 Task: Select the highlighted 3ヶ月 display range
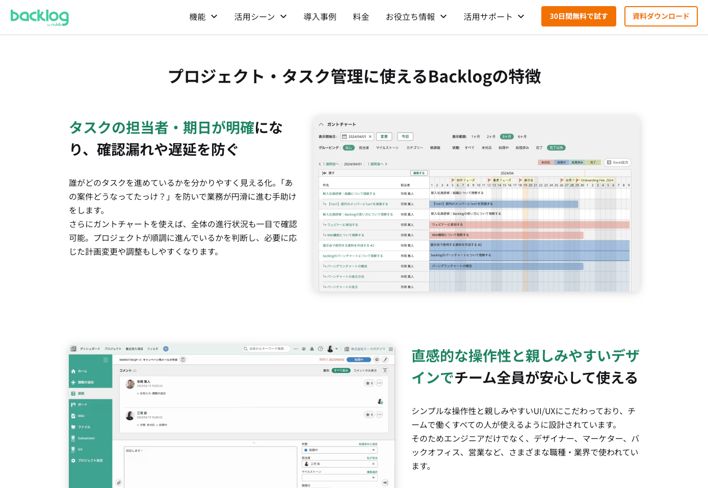pos(507,137)
